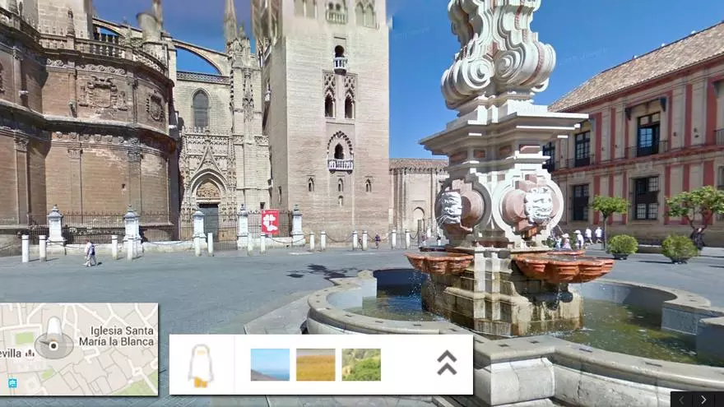
Task: Expand the imagery panel with double chevron
Action: (x=447, y=363)
